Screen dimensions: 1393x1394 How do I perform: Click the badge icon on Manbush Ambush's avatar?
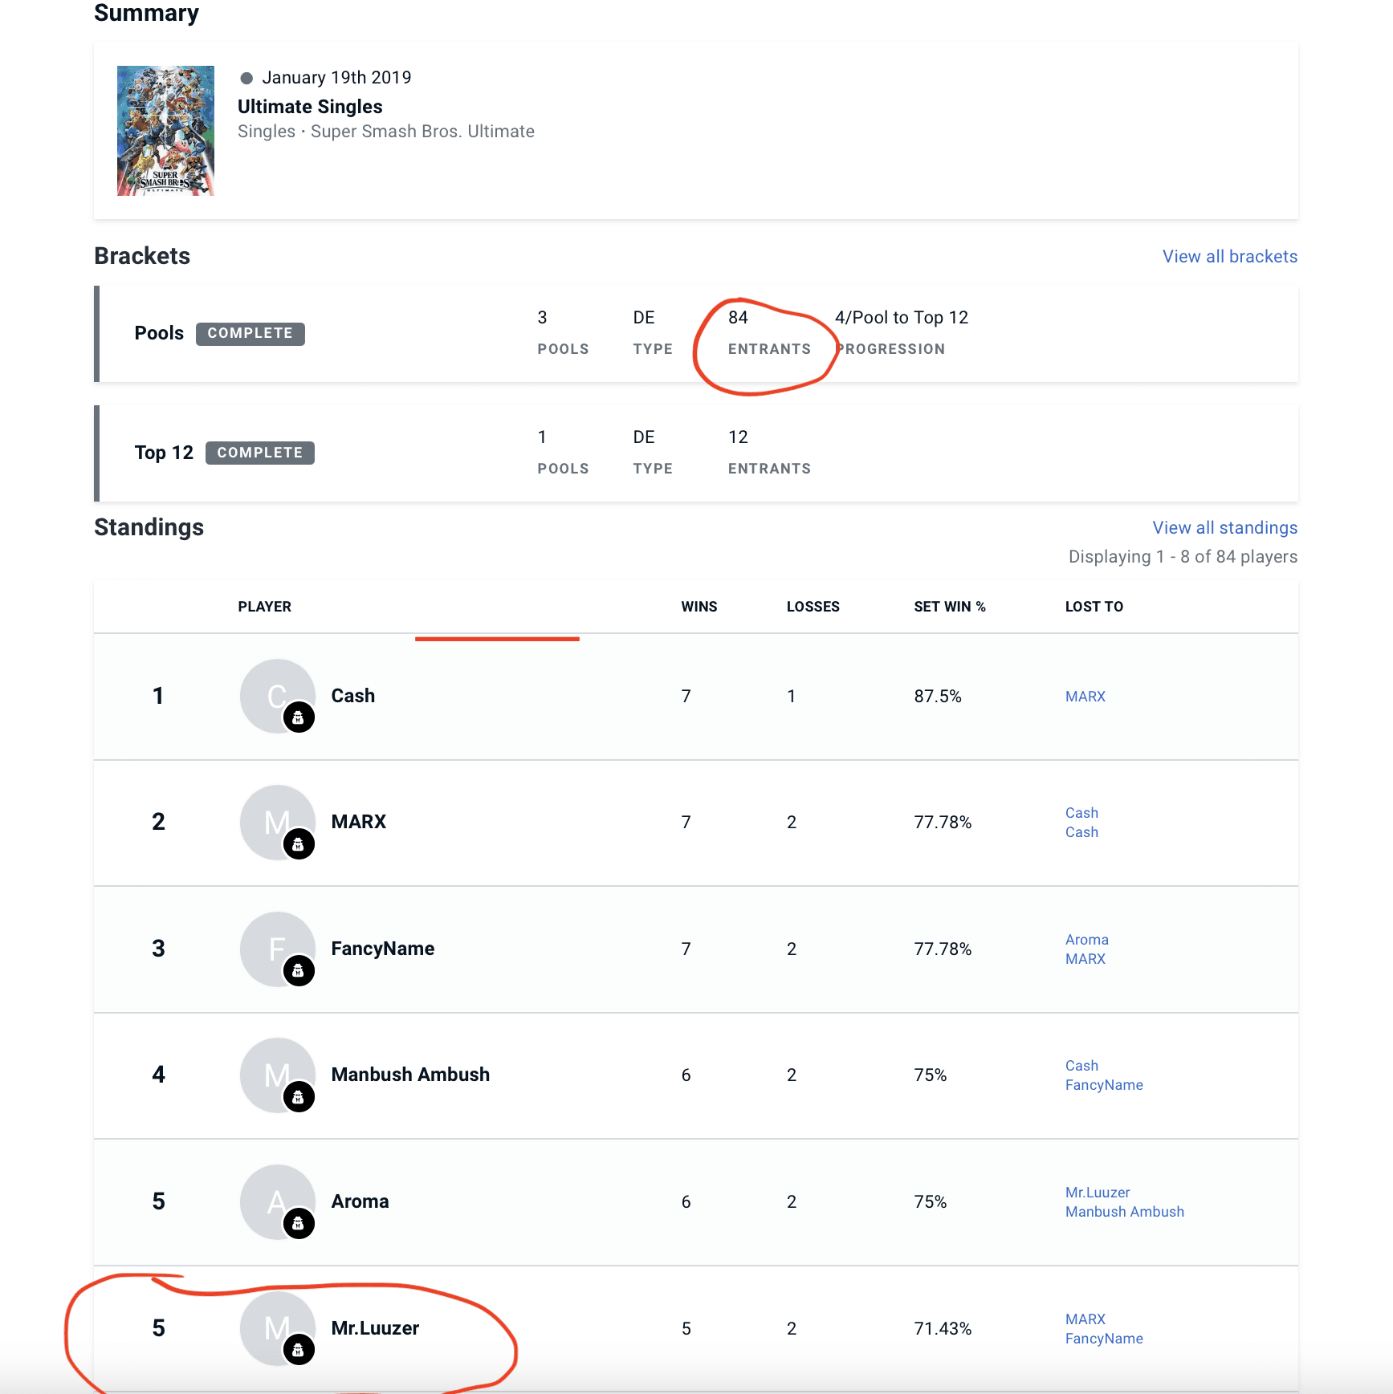tap(299, 1097)
